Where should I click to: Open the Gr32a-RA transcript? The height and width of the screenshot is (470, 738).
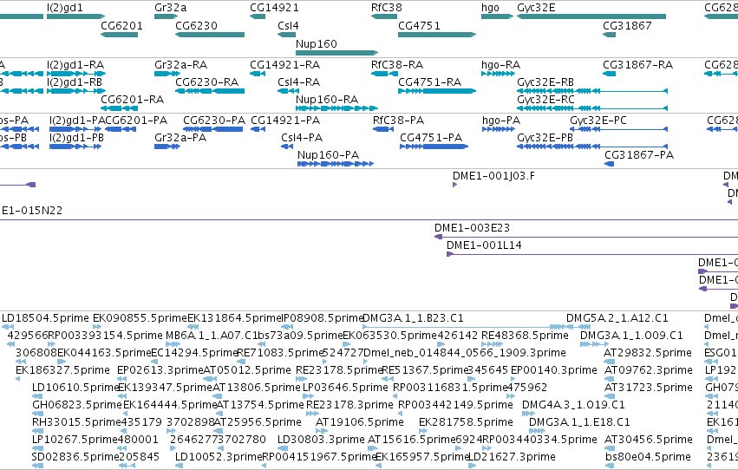coord(167,74)
